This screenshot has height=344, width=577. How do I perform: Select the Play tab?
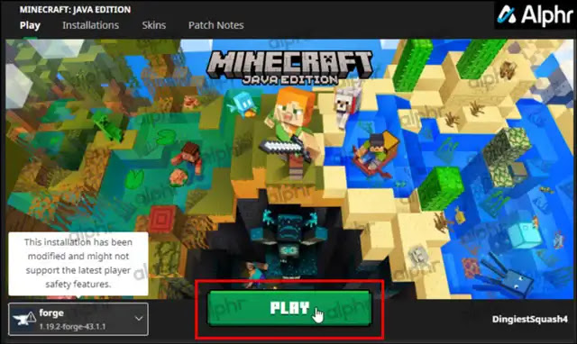point(30,25)
